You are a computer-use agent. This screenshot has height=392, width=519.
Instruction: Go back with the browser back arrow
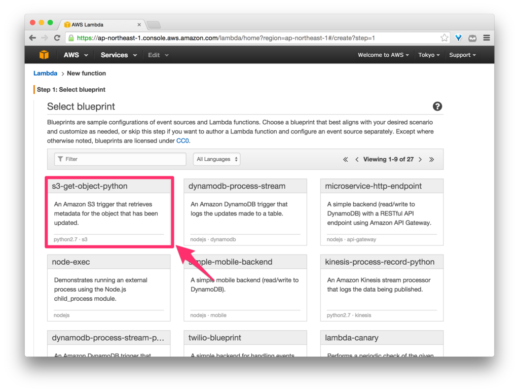pos(32,38)
